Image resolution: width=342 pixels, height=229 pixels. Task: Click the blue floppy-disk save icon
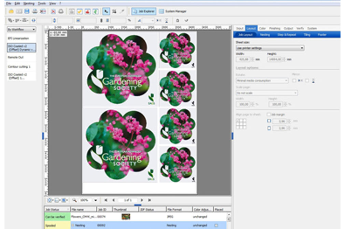(27, 11)
